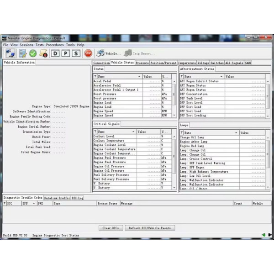274x274 pixels.
Task: Click SPN column header sort arrow
Action: (34, 203)
